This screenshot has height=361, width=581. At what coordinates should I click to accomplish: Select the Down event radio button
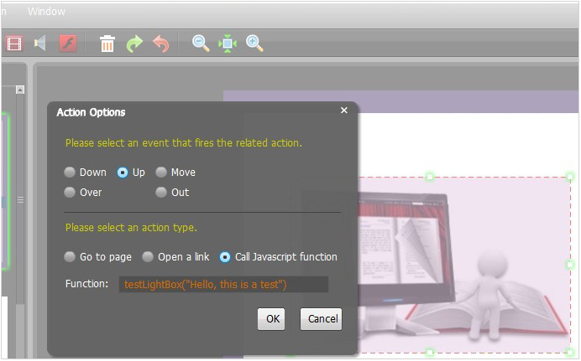coord(71,173)
